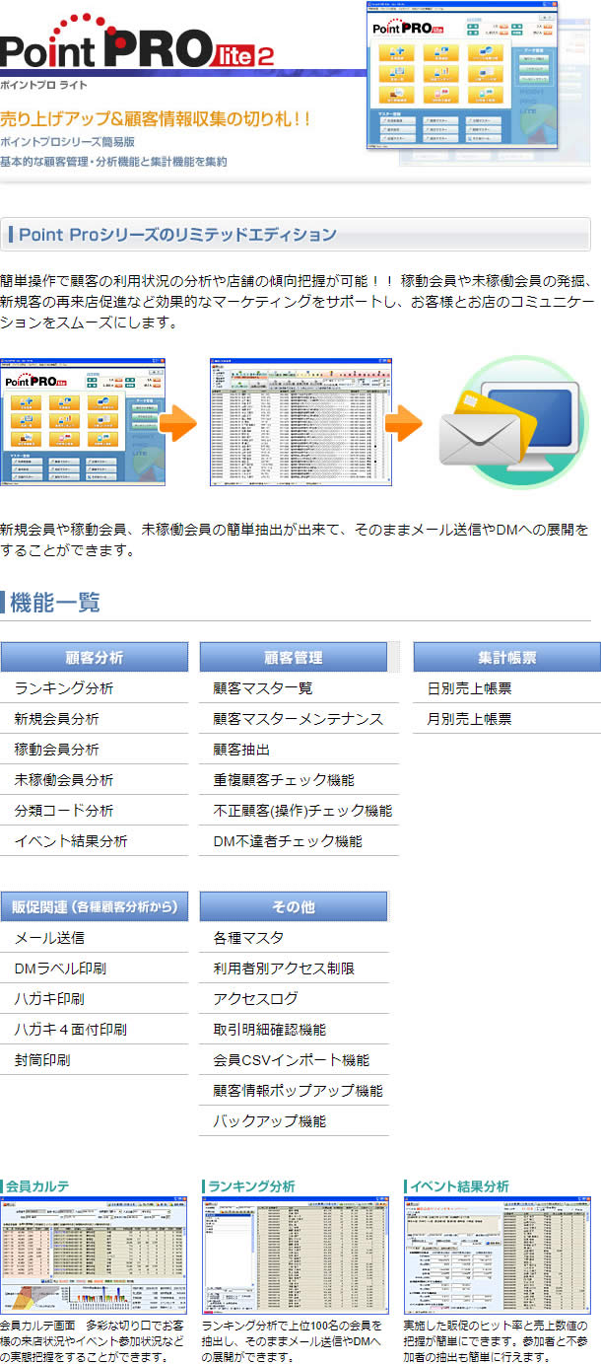Select the 販促関連 table header

tap(94, 906)
